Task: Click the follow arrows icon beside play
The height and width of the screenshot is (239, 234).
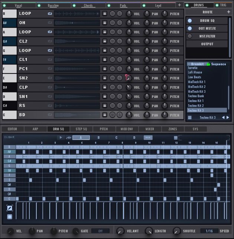Action: coord(68,138)
